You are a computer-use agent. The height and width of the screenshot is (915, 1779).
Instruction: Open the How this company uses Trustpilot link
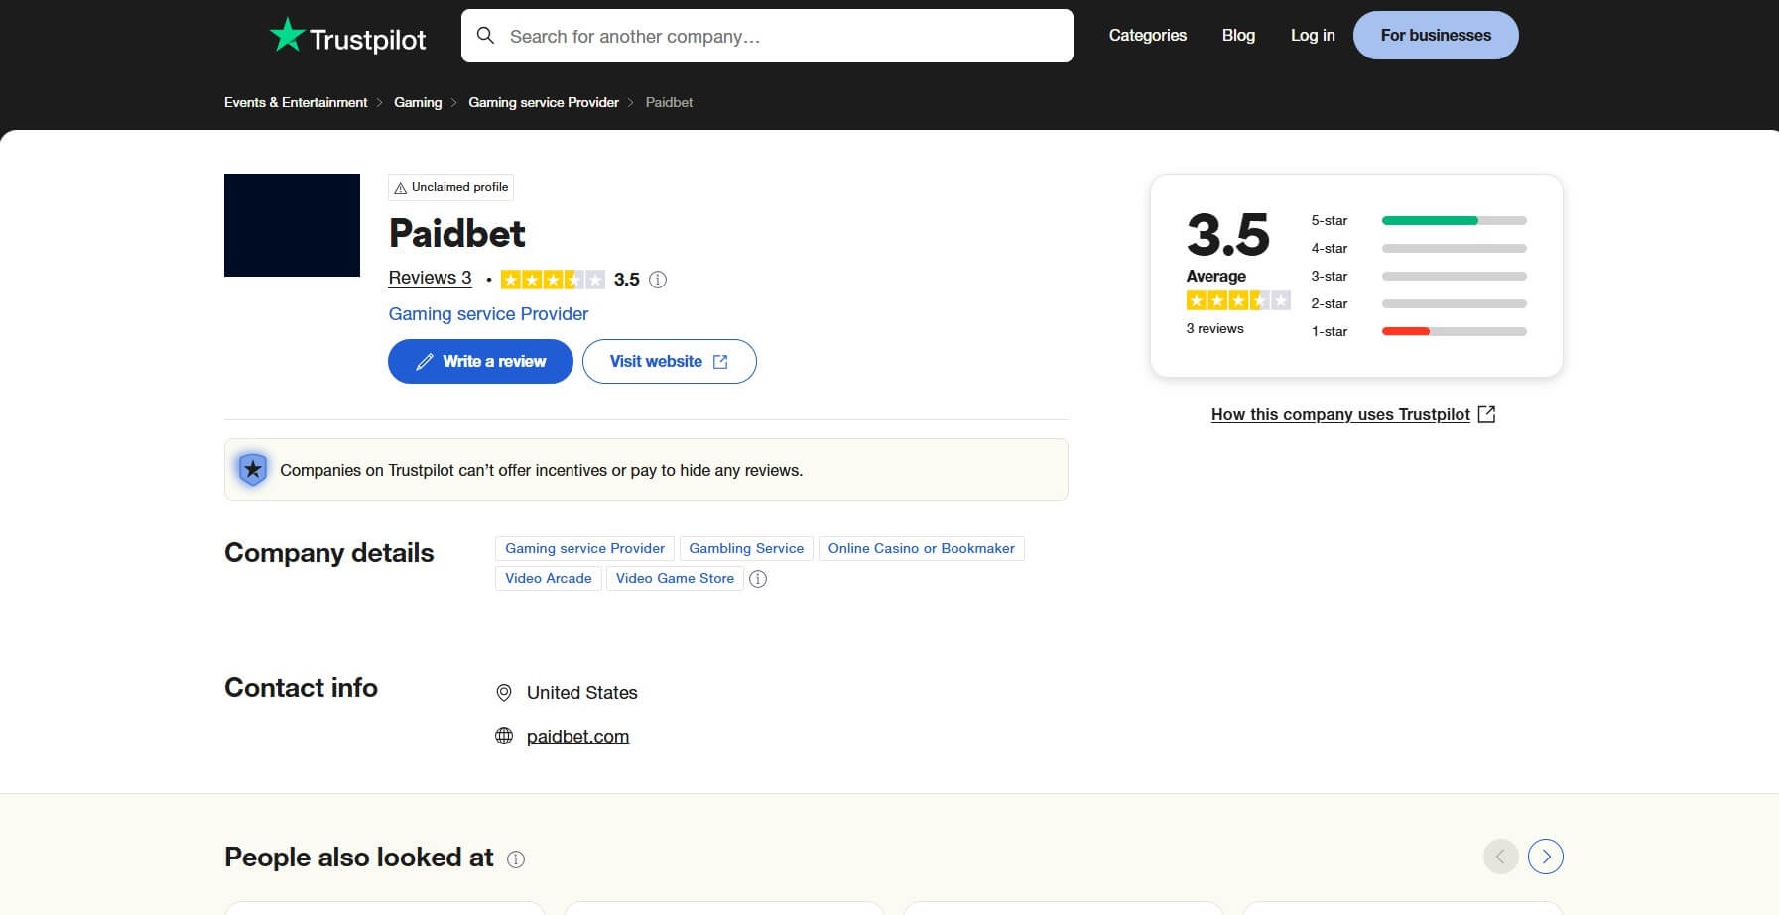[1340, 414]
